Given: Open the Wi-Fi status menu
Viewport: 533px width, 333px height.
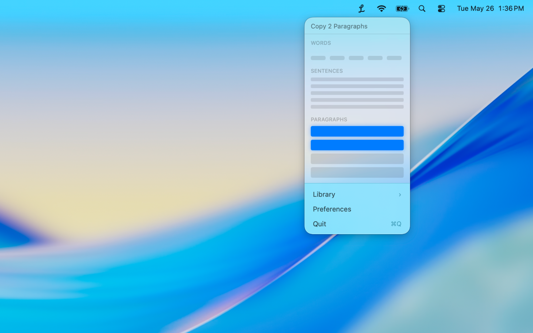Looking at the screenshot, I should (x=381, y=9).
